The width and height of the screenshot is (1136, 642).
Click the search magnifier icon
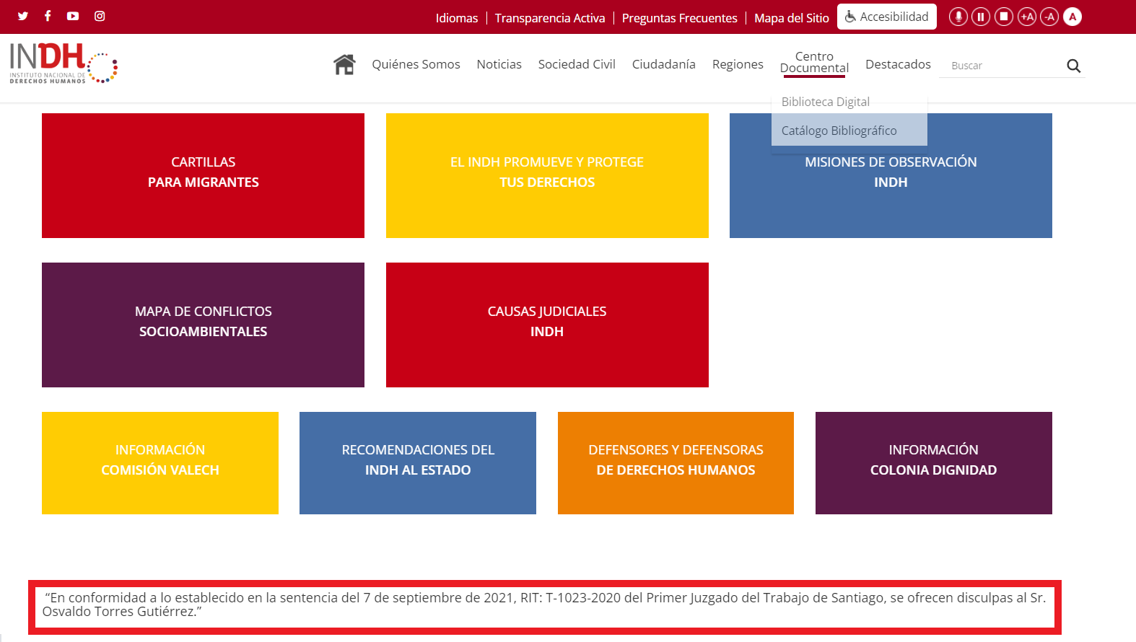point(1074,66)
